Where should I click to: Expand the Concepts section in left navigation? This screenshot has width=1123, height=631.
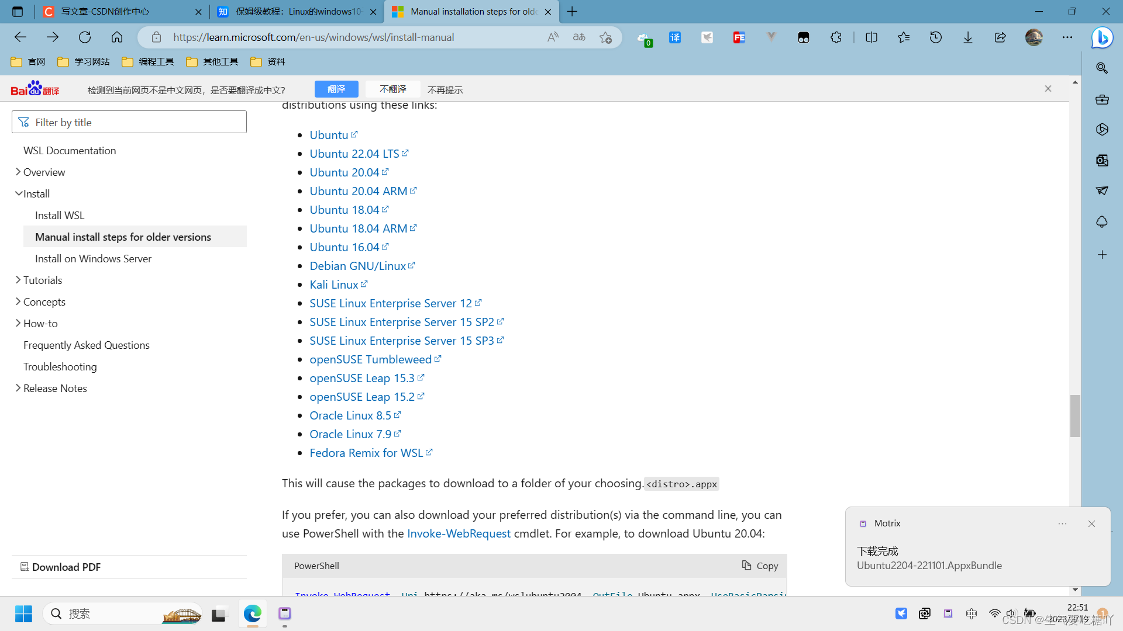(18, 301)
